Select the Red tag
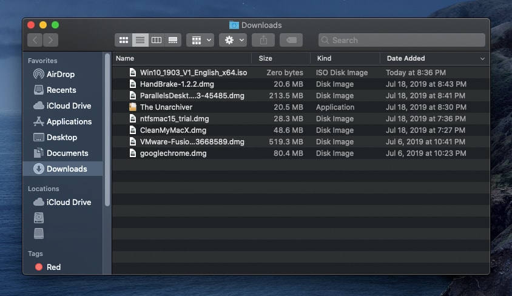The height and width of the screenshot is (296, 512). click(53, 267)
